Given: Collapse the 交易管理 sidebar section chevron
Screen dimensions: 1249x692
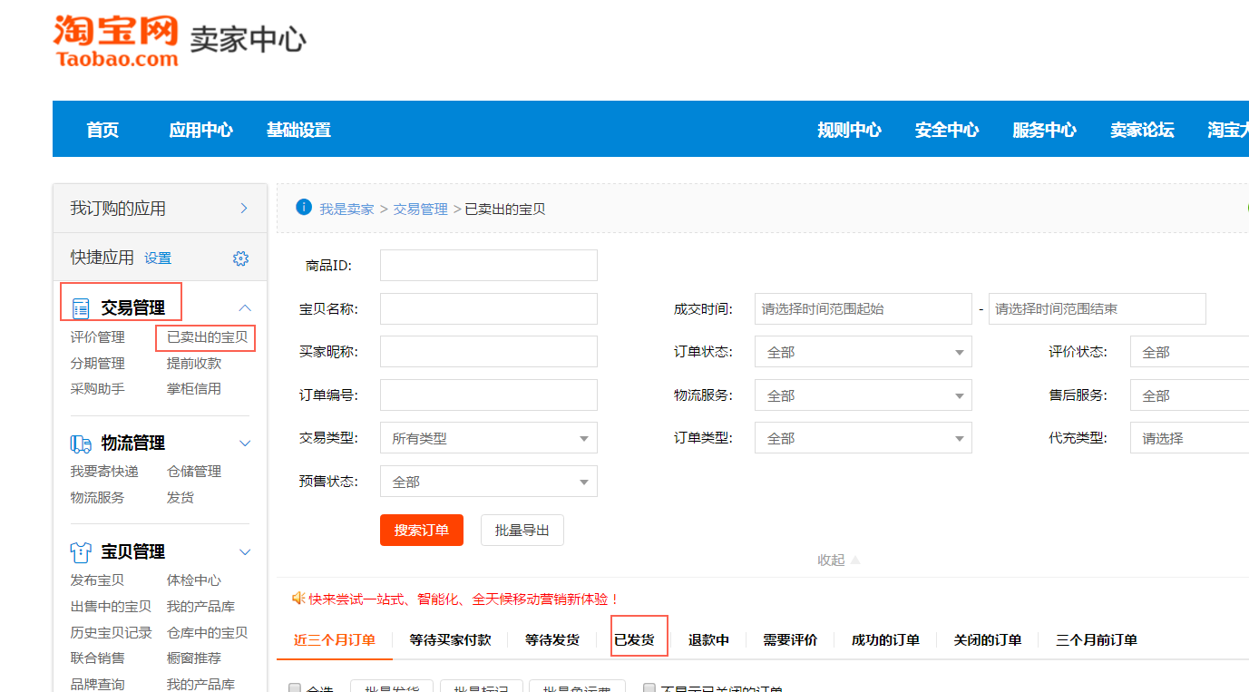Looking at the screenshot, I should [245, 308].
